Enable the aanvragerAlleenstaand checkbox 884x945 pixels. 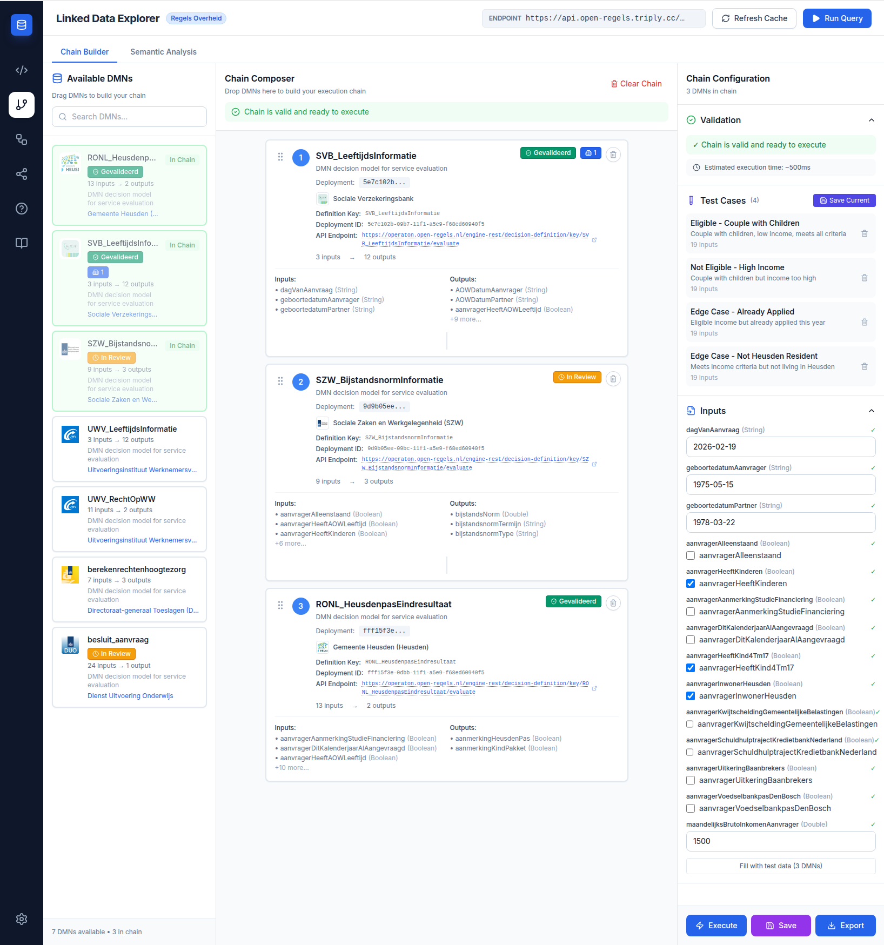point(690,555)
